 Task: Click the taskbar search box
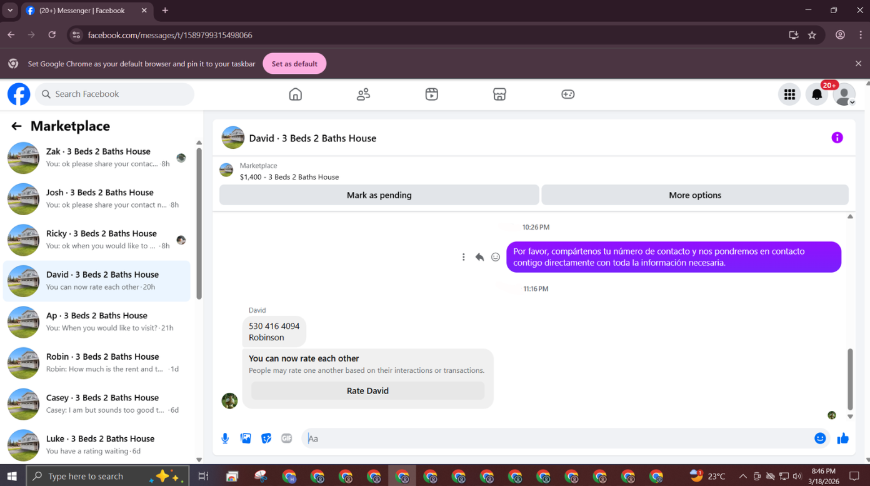[x=107, y=476]
